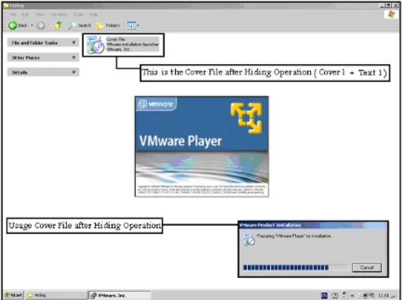Click the 'Preparing VMware Player' status text
The height and width of the screenshot is (300, 405).
[295, 236]
